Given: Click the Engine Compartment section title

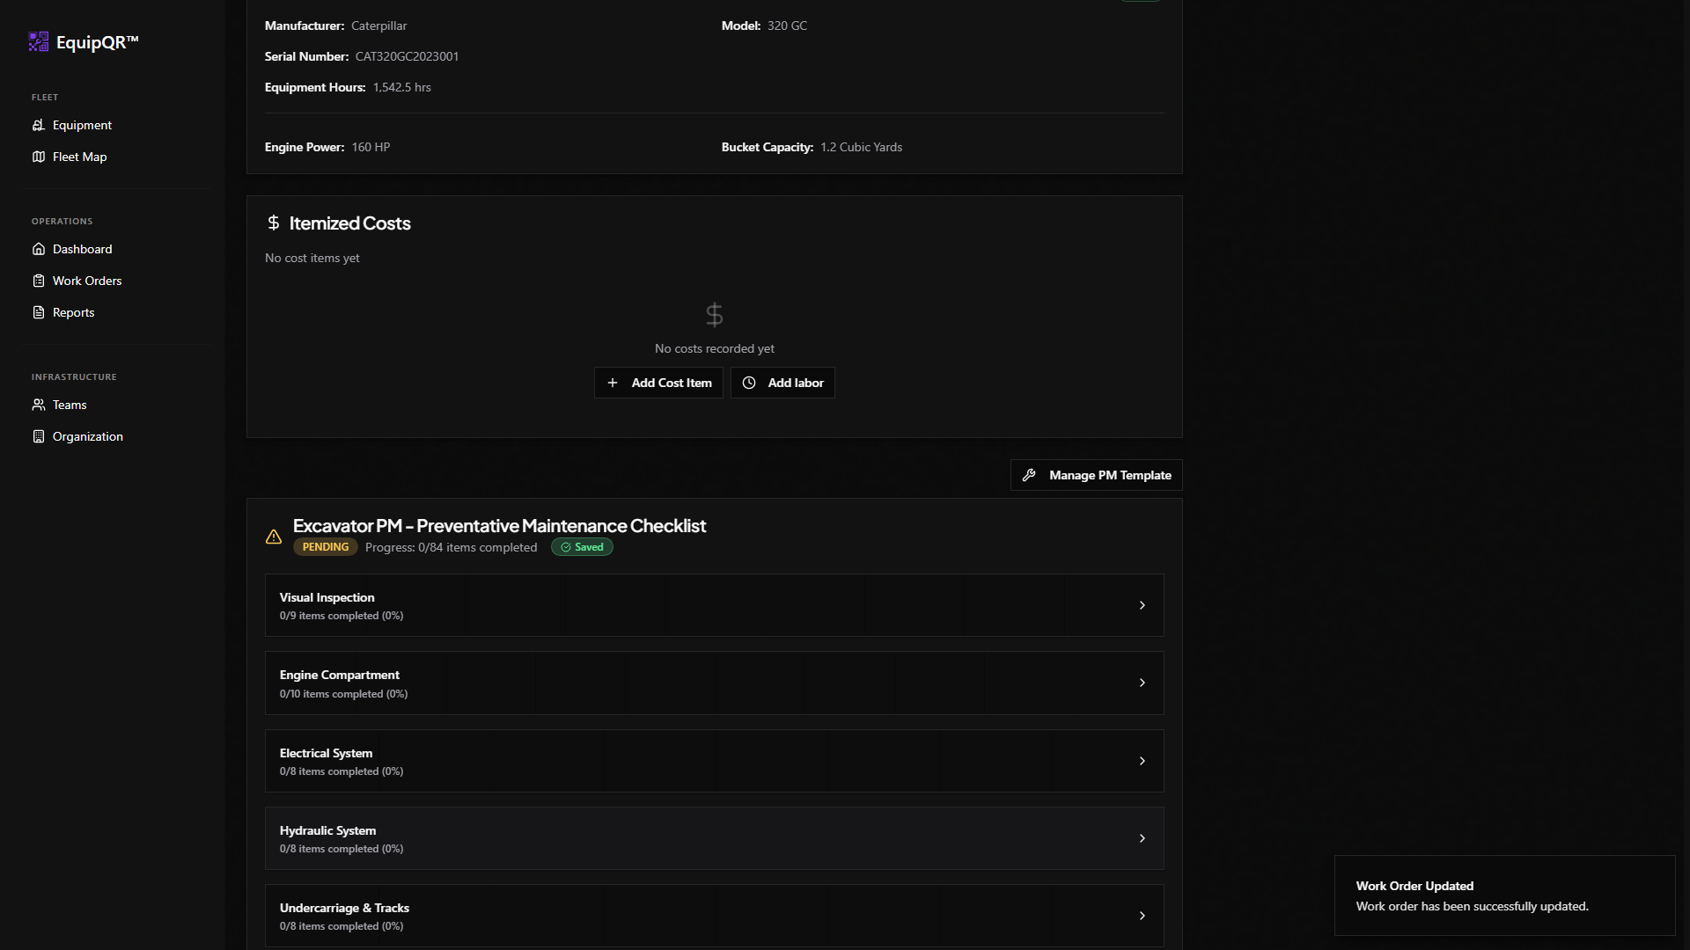Looking at the screenshot, I should (x=340, y=675).
